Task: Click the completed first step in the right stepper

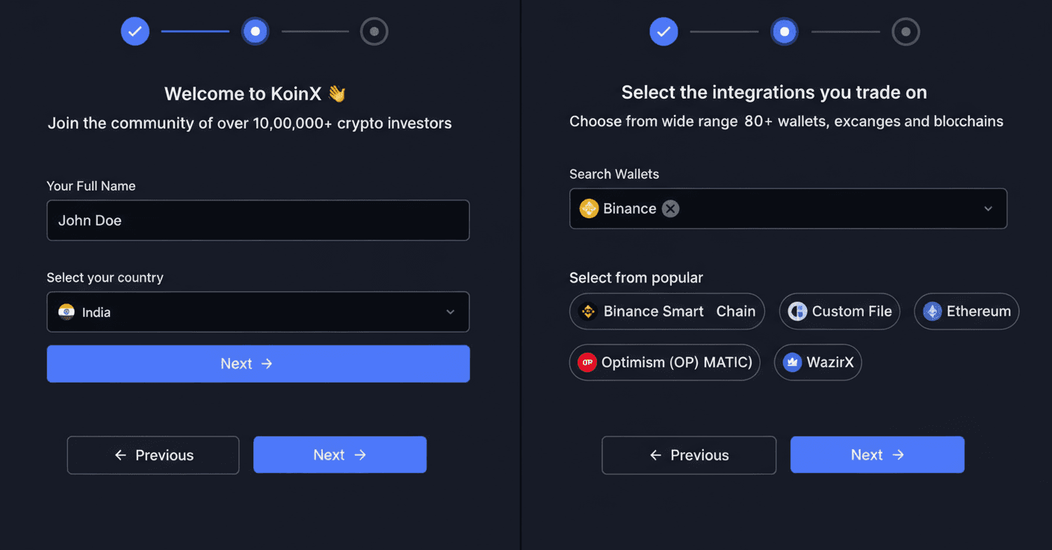Action: click(663, 32)
